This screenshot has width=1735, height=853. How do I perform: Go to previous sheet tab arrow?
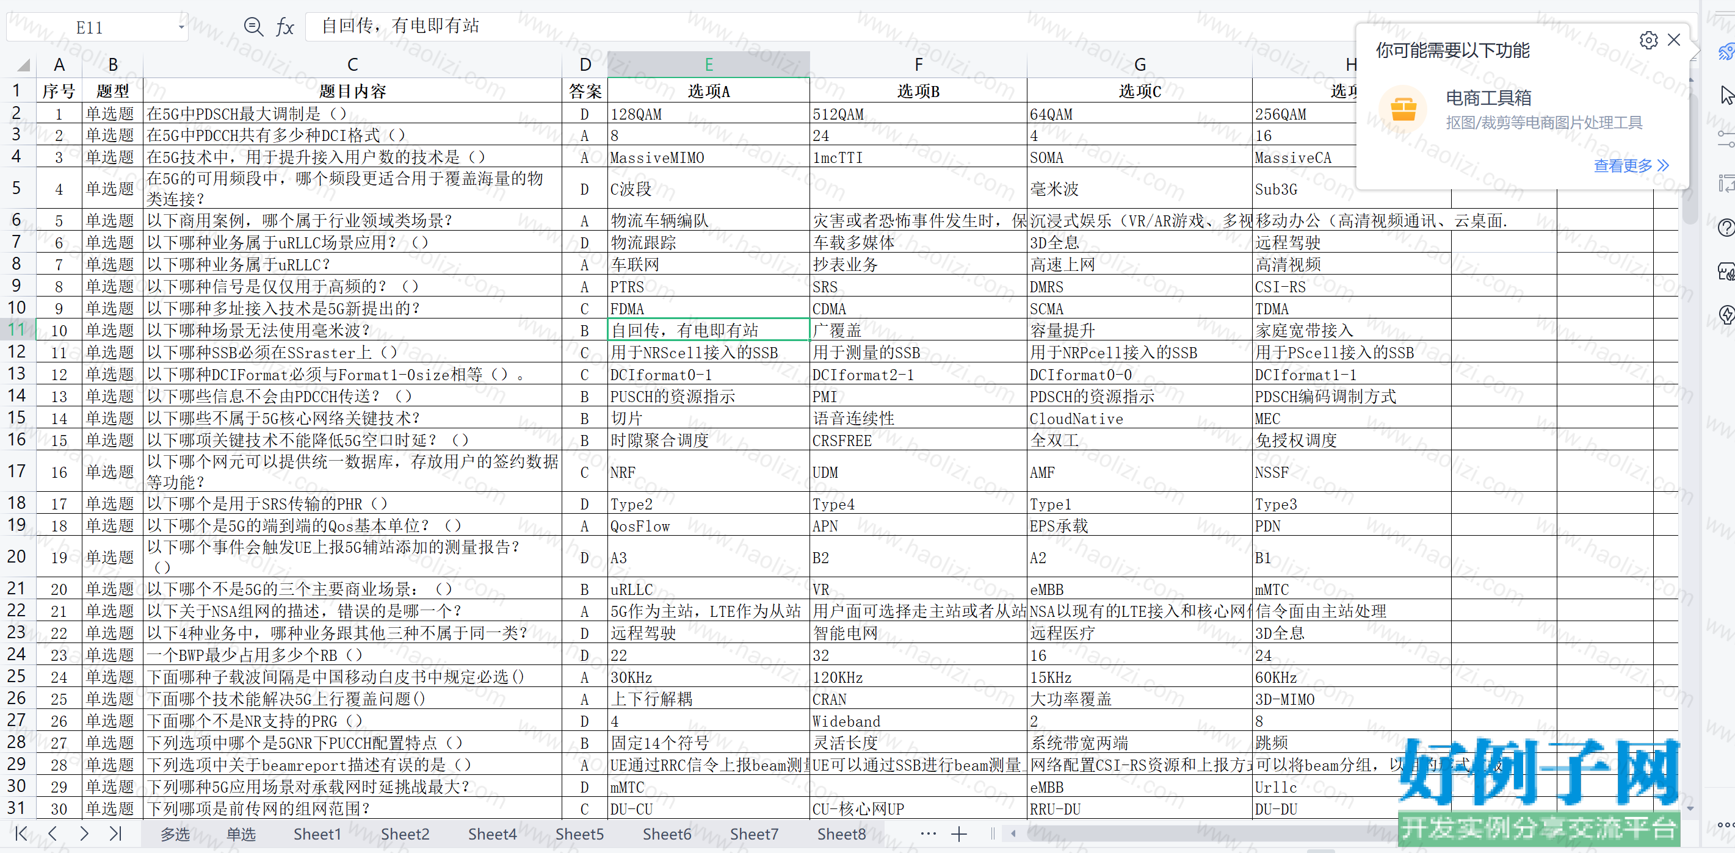click(x=52, y=833)
